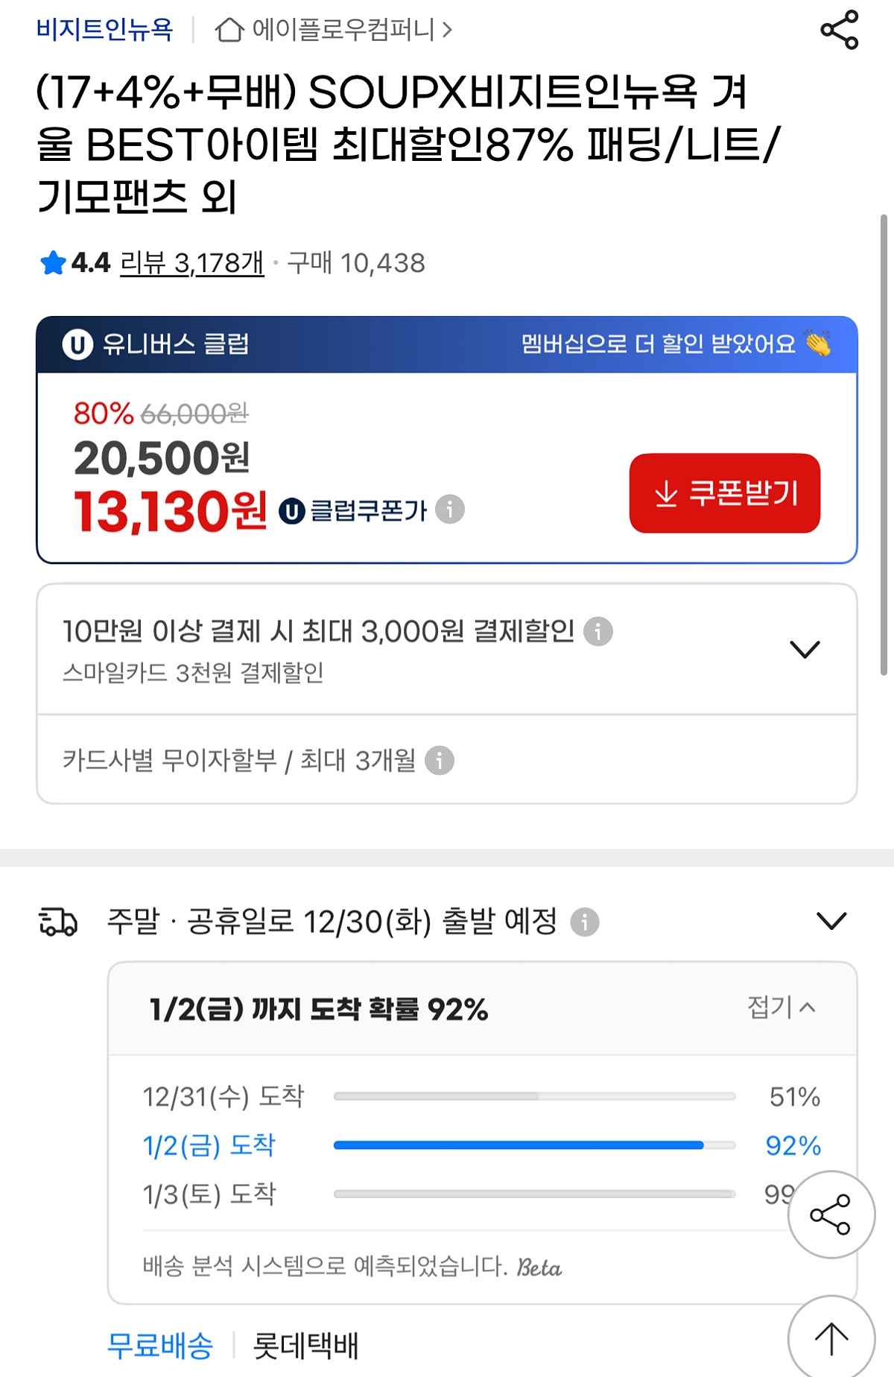
Task: Tap the floating share button
Action: click(x=831, y=1215)
